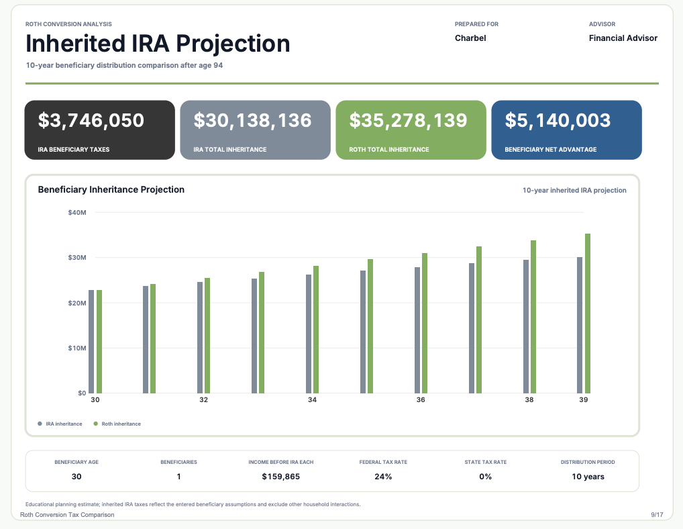Select the value $35,278,139

click(x=408, y=120)
